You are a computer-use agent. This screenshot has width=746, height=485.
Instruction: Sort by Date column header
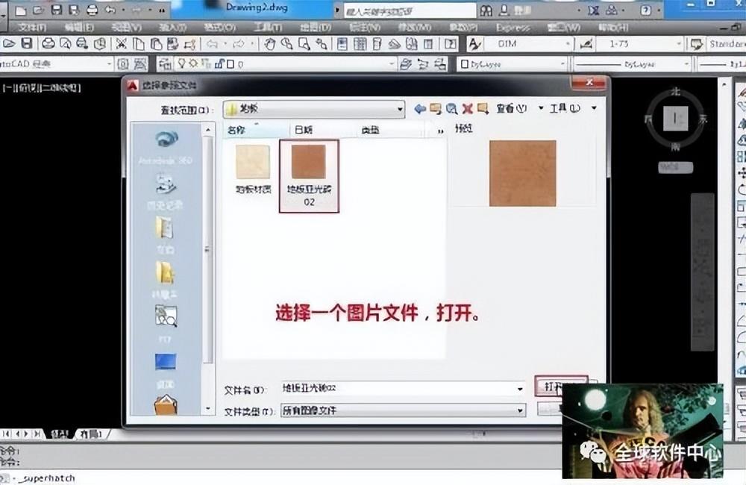click(323, 130)
